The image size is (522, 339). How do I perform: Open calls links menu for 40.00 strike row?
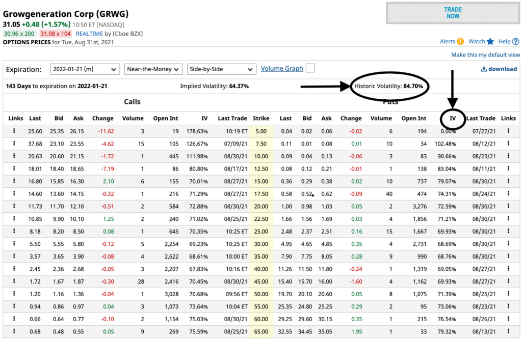click(x=14, y=269)
